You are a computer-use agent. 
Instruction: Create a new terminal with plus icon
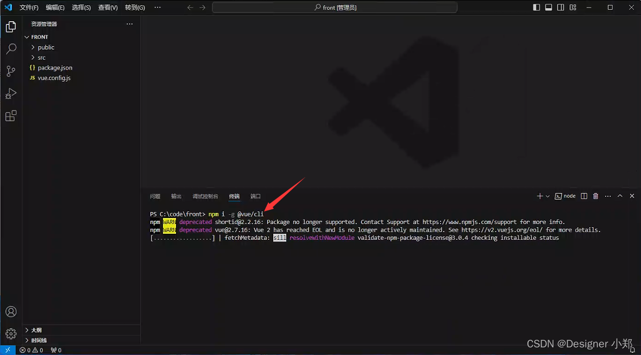(x=539, y=196)
